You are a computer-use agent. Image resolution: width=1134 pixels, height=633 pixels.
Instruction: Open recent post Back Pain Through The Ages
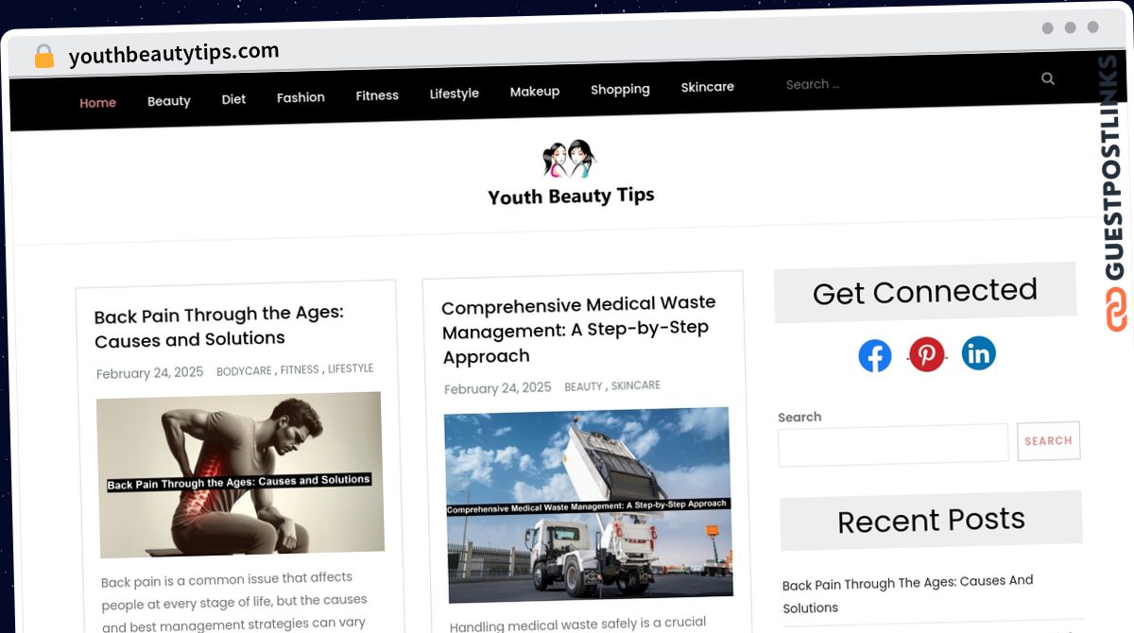tap(908, 594)
